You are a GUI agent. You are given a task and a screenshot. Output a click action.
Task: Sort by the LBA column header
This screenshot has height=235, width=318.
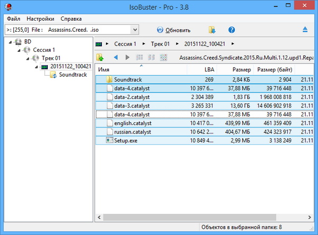tap(210, 70)
